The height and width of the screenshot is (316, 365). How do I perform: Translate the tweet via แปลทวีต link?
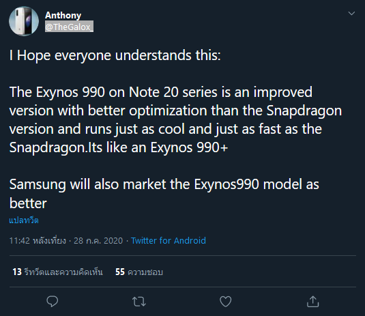click(24, 220)
